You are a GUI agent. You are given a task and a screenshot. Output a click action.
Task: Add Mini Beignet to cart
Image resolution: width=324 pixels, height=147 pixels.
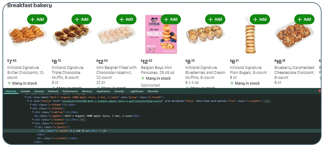(126, 19)
